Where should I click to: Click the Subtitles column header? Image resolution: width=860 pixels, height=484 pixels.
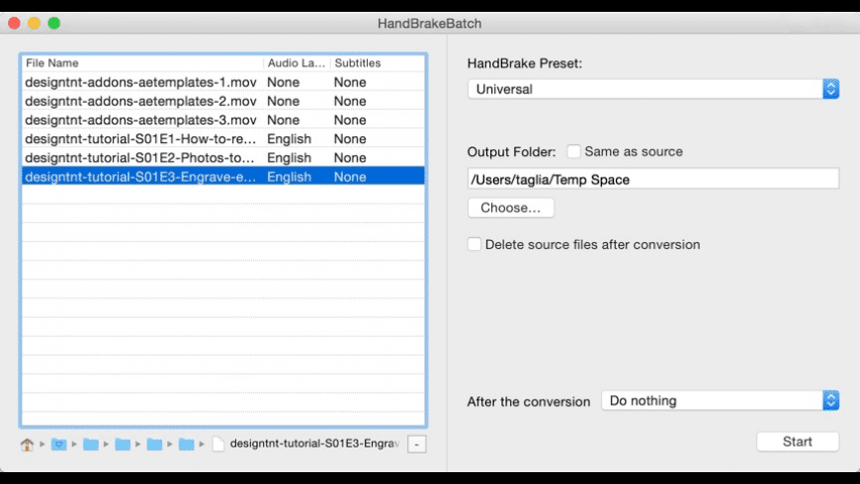pos(378,63)
